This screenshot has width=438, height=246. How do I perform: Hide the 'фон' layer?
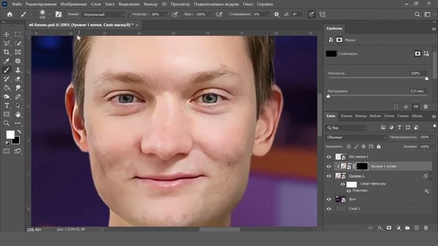click(328, 200)
